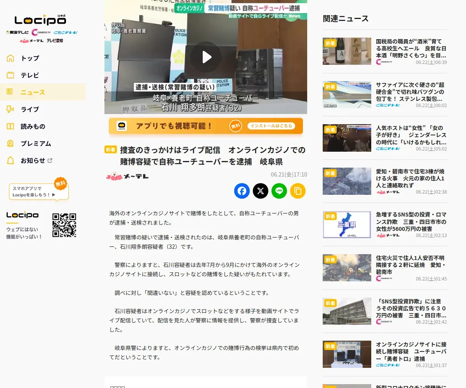466x388 pixels.
Task: Click the sake bottle news thumbnail
Action: click(x=347, y=51)
